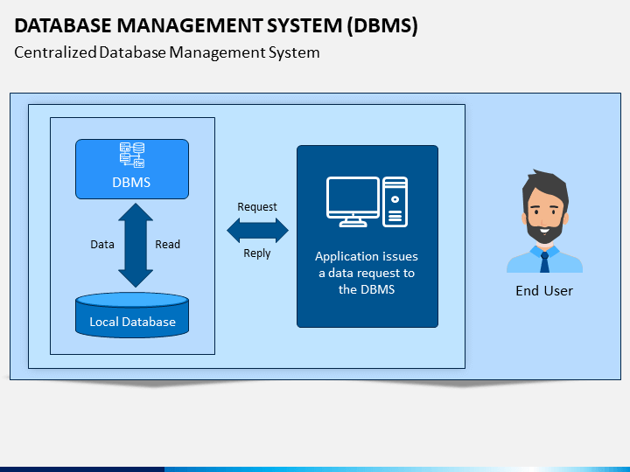Select the 'Reply' label below the arrow
The image size is (630, 472).
pos(257,253)
